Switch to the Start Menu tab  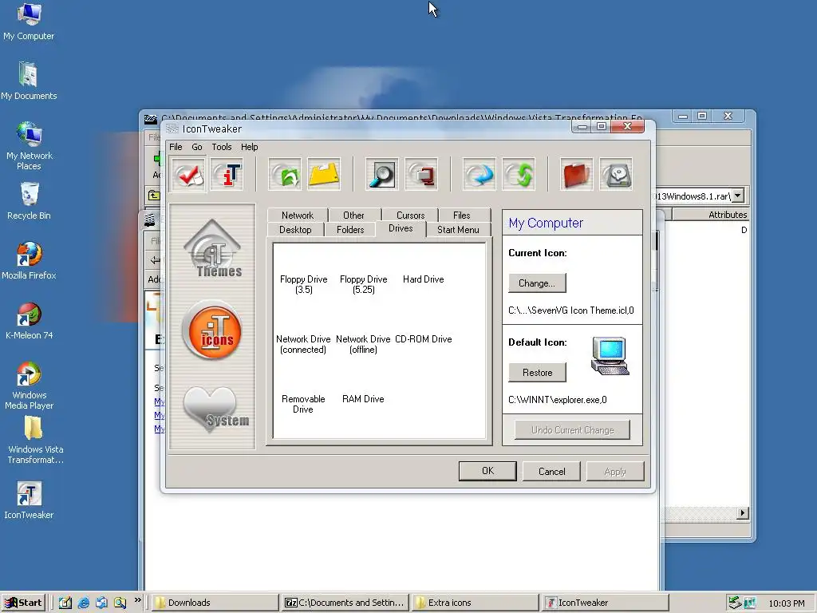pyautogui.click(x=458, y=229)
